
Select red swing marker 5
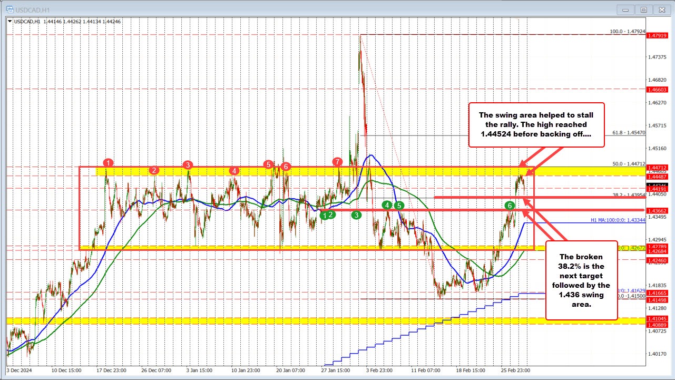pos(268,165)
